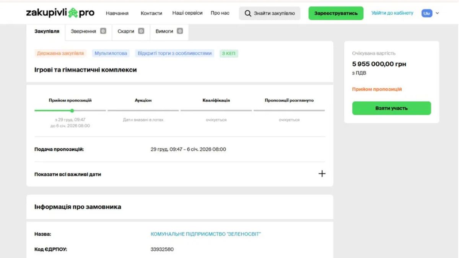
Task: Click the Знайти закупівлю search field
Action: (x=274, y=13)
